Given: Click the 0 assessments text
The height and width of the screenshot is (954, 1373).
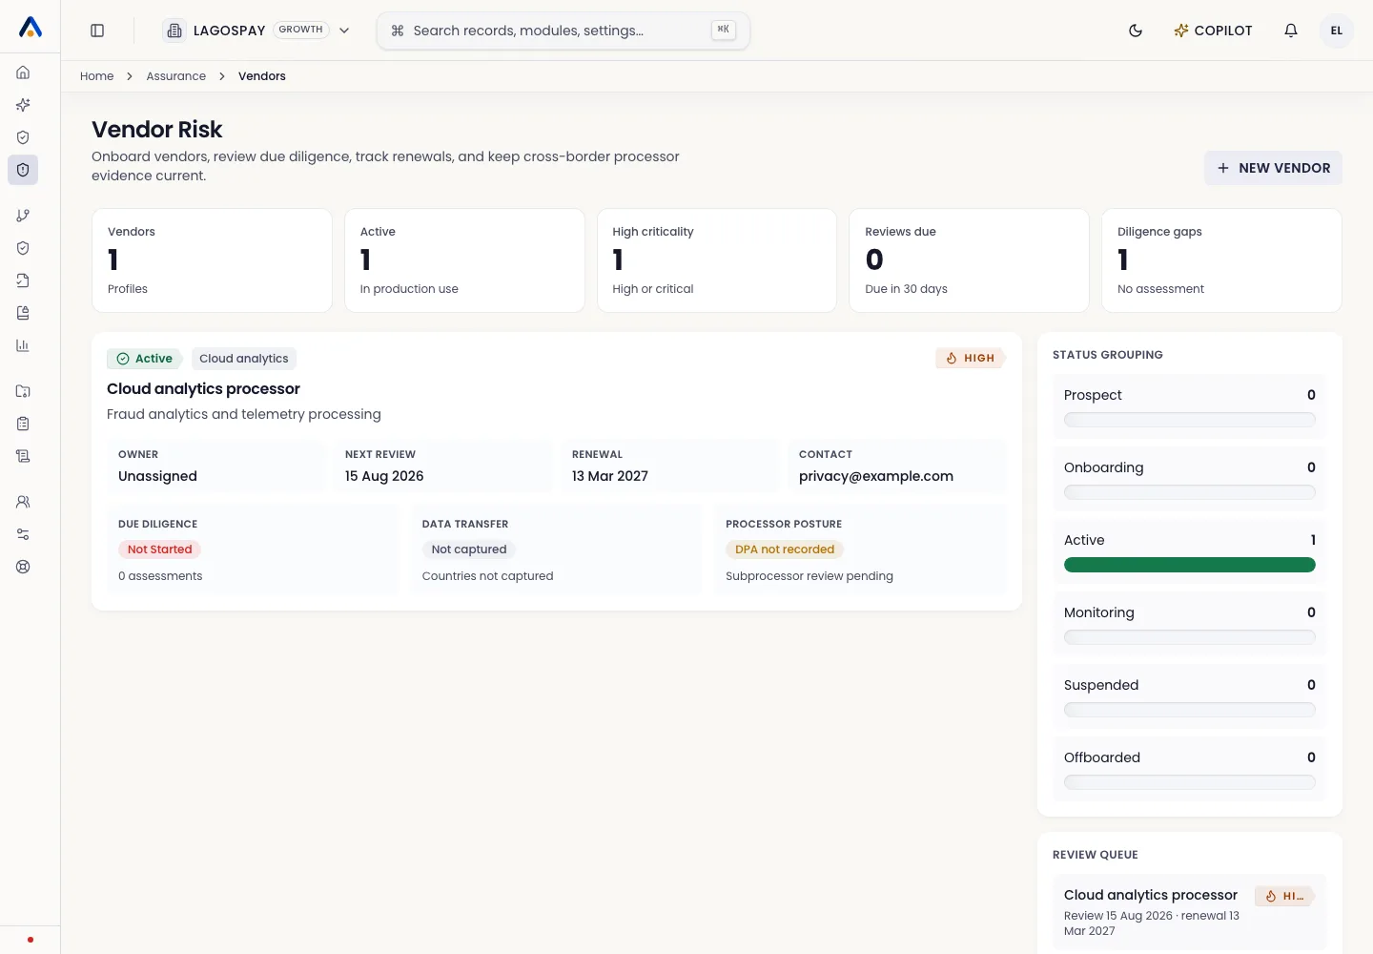Looking at the screenshot, I should click(x=160, y=576).
